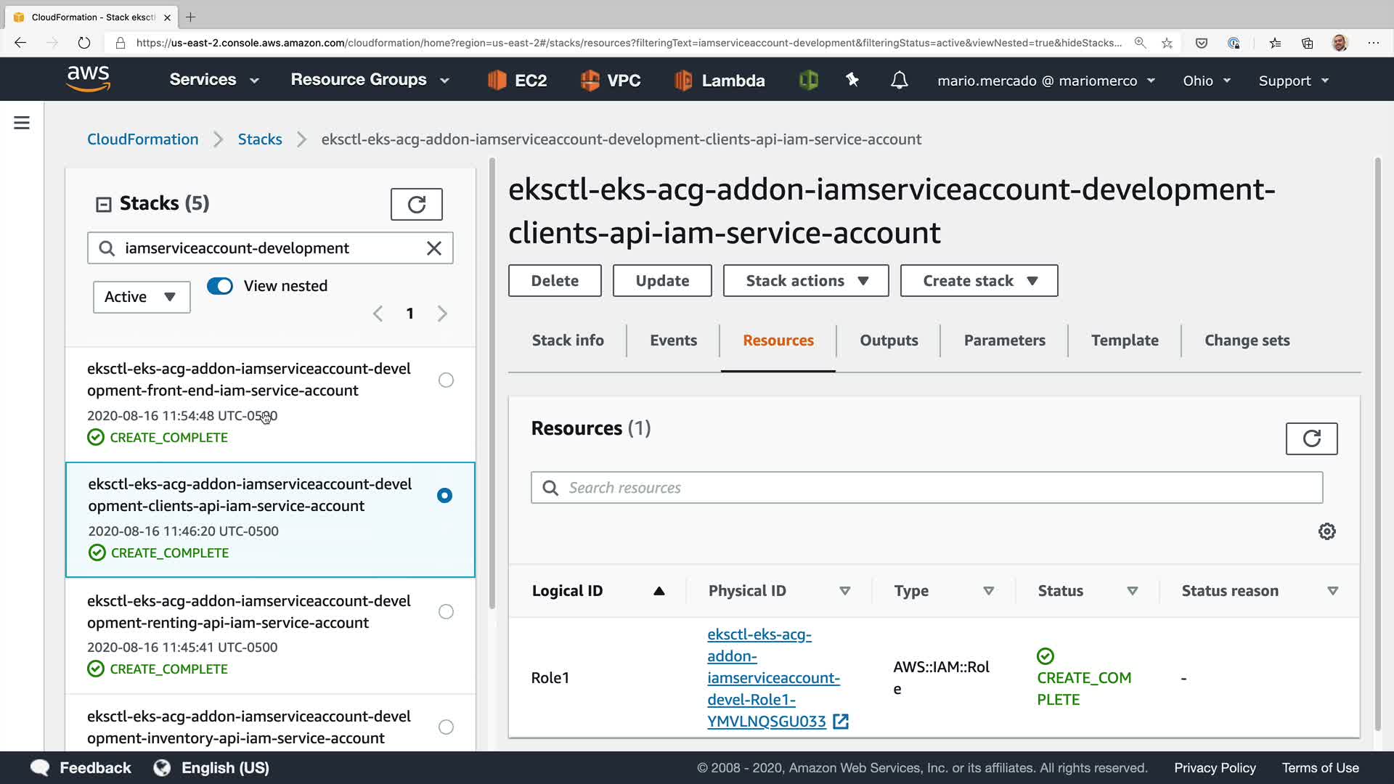Collapse the Stacks panel icon
Viewport: 1394px width, 784px height.
(x=104, y=205)
